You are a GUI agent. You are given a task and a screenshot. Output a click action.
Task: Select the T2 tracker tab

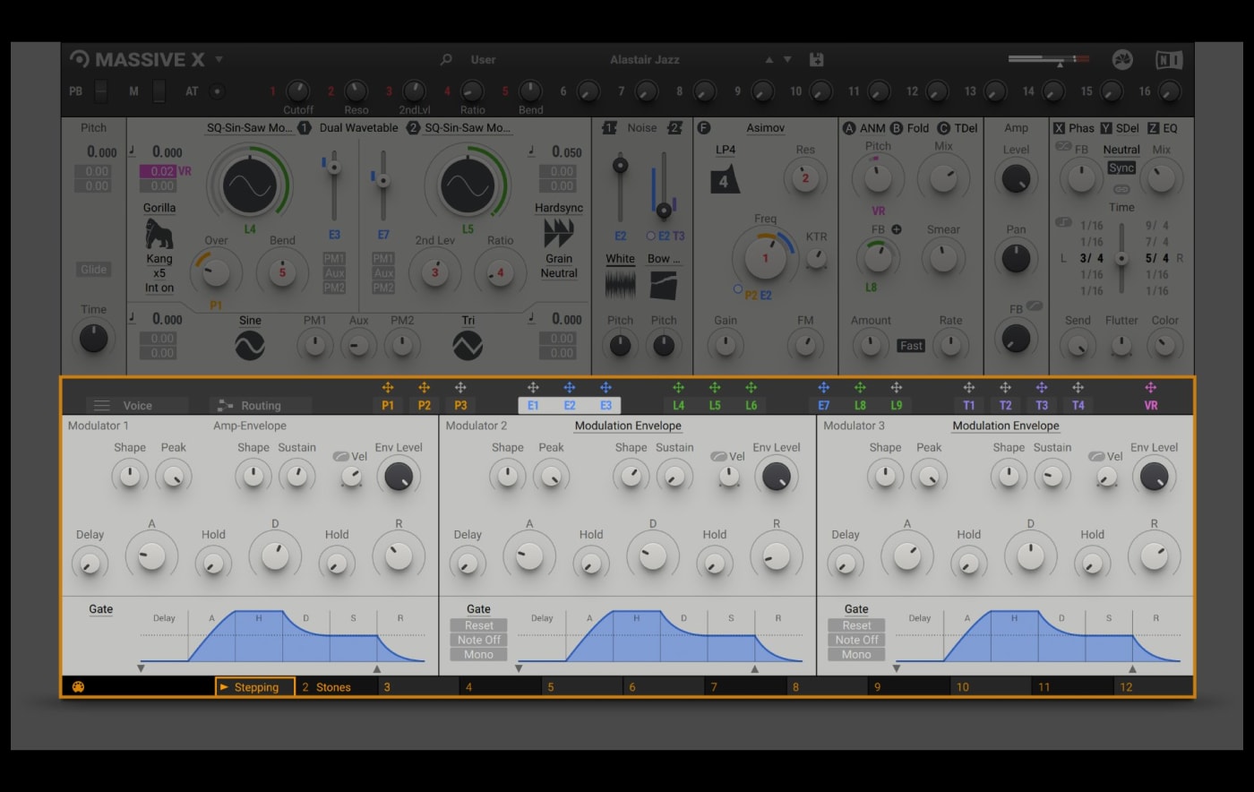(x=1005, y=405)
